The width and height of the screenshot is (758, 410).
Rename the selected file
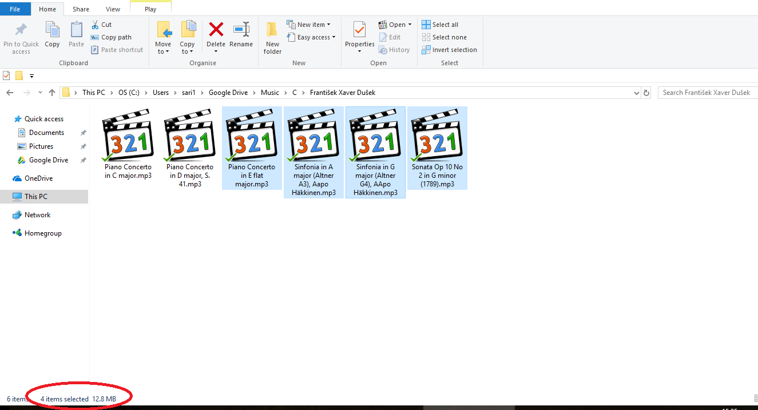(x=241, y=34)
